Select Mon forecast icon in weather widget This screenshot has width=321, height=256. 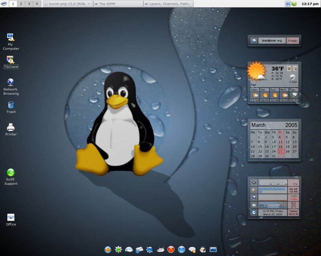click(x=284, y=95)
